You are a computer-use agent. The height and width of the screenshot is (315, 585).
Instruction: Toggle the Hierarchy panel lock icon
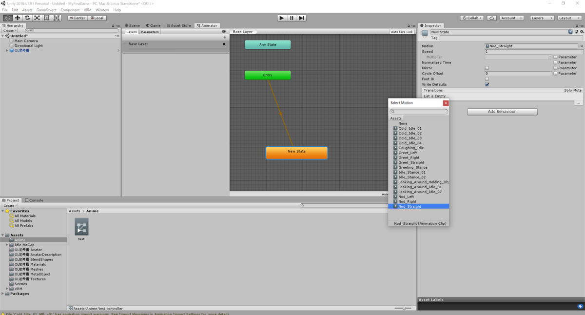tap(114, 26)
